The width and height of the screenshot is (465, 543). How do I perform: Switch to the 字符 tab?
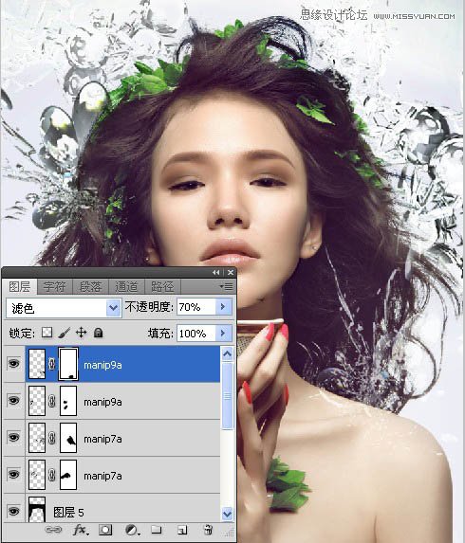coord(54,287)
